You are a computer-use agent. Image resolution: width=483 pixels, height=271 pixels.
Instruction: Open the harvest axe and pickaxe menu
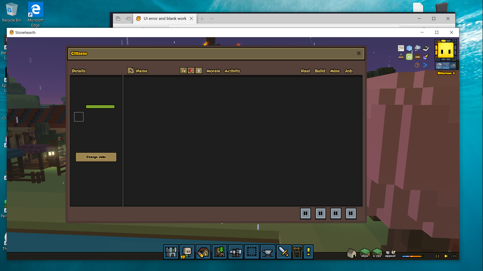pos(235,252)
